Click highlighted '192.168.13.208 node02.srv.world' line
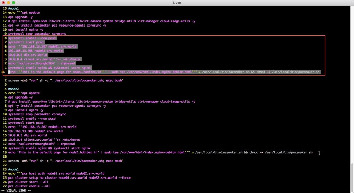 (x=36, y=51)
